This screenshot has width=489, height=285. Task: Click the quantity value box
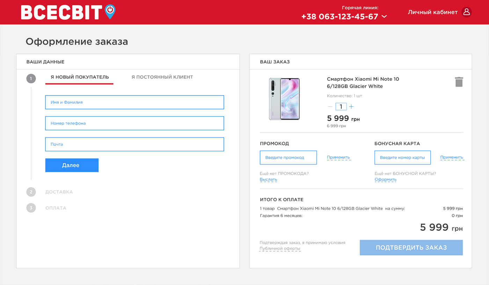341,107
